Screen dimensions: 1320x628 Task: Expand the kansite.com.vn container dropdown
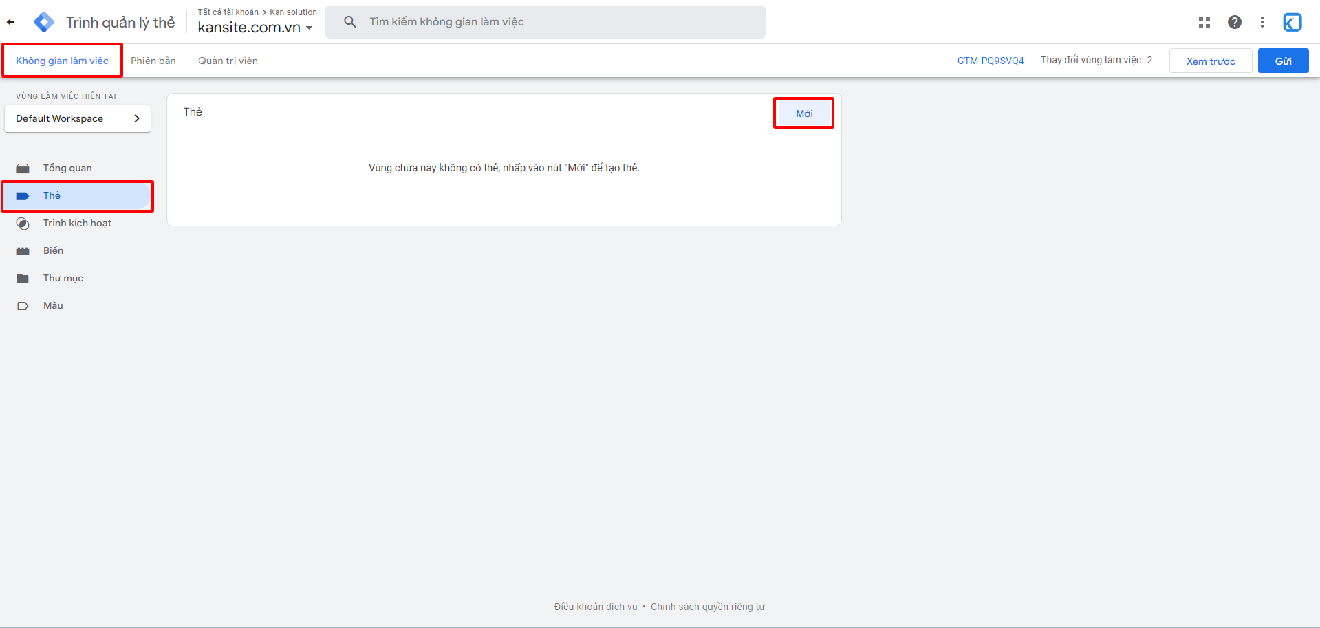(x=310, y=28)
